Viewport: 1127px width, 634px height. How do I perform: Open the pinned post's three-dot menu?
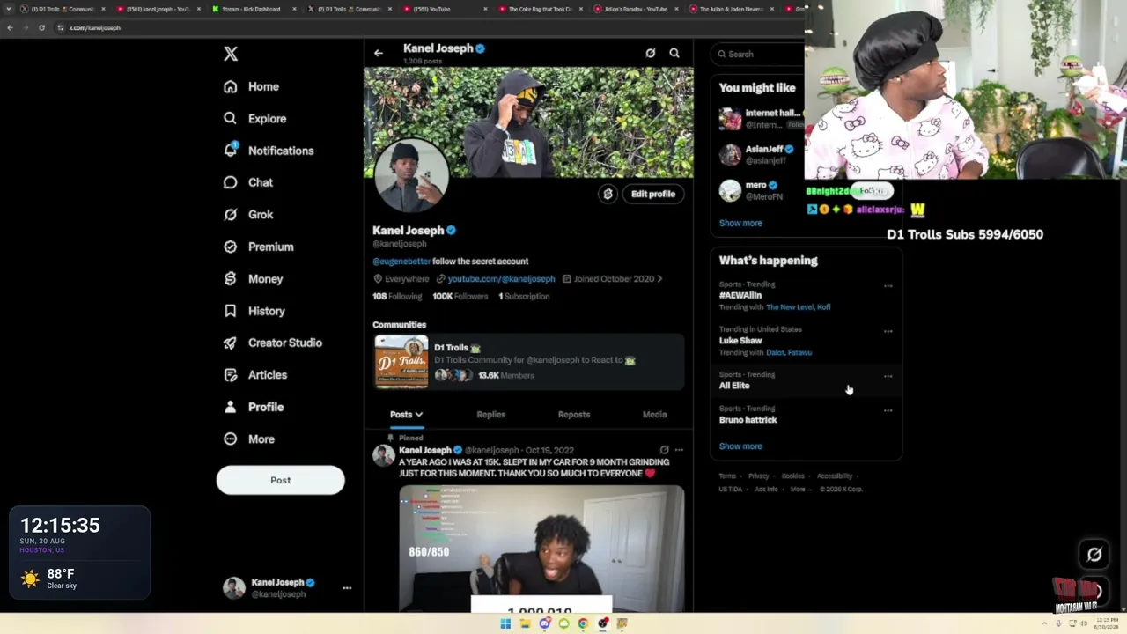pos(679,450)
